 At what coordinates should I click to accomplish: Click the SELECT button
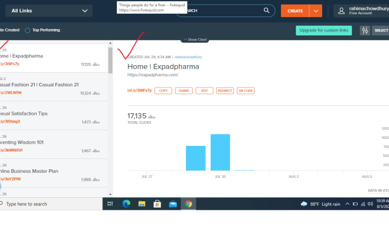(381, 30)
